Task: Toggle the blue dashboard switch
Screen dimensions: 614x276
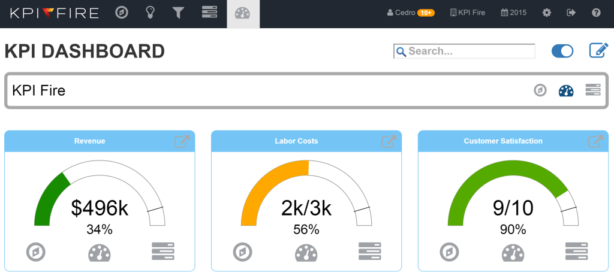Action: coord(562,51)
